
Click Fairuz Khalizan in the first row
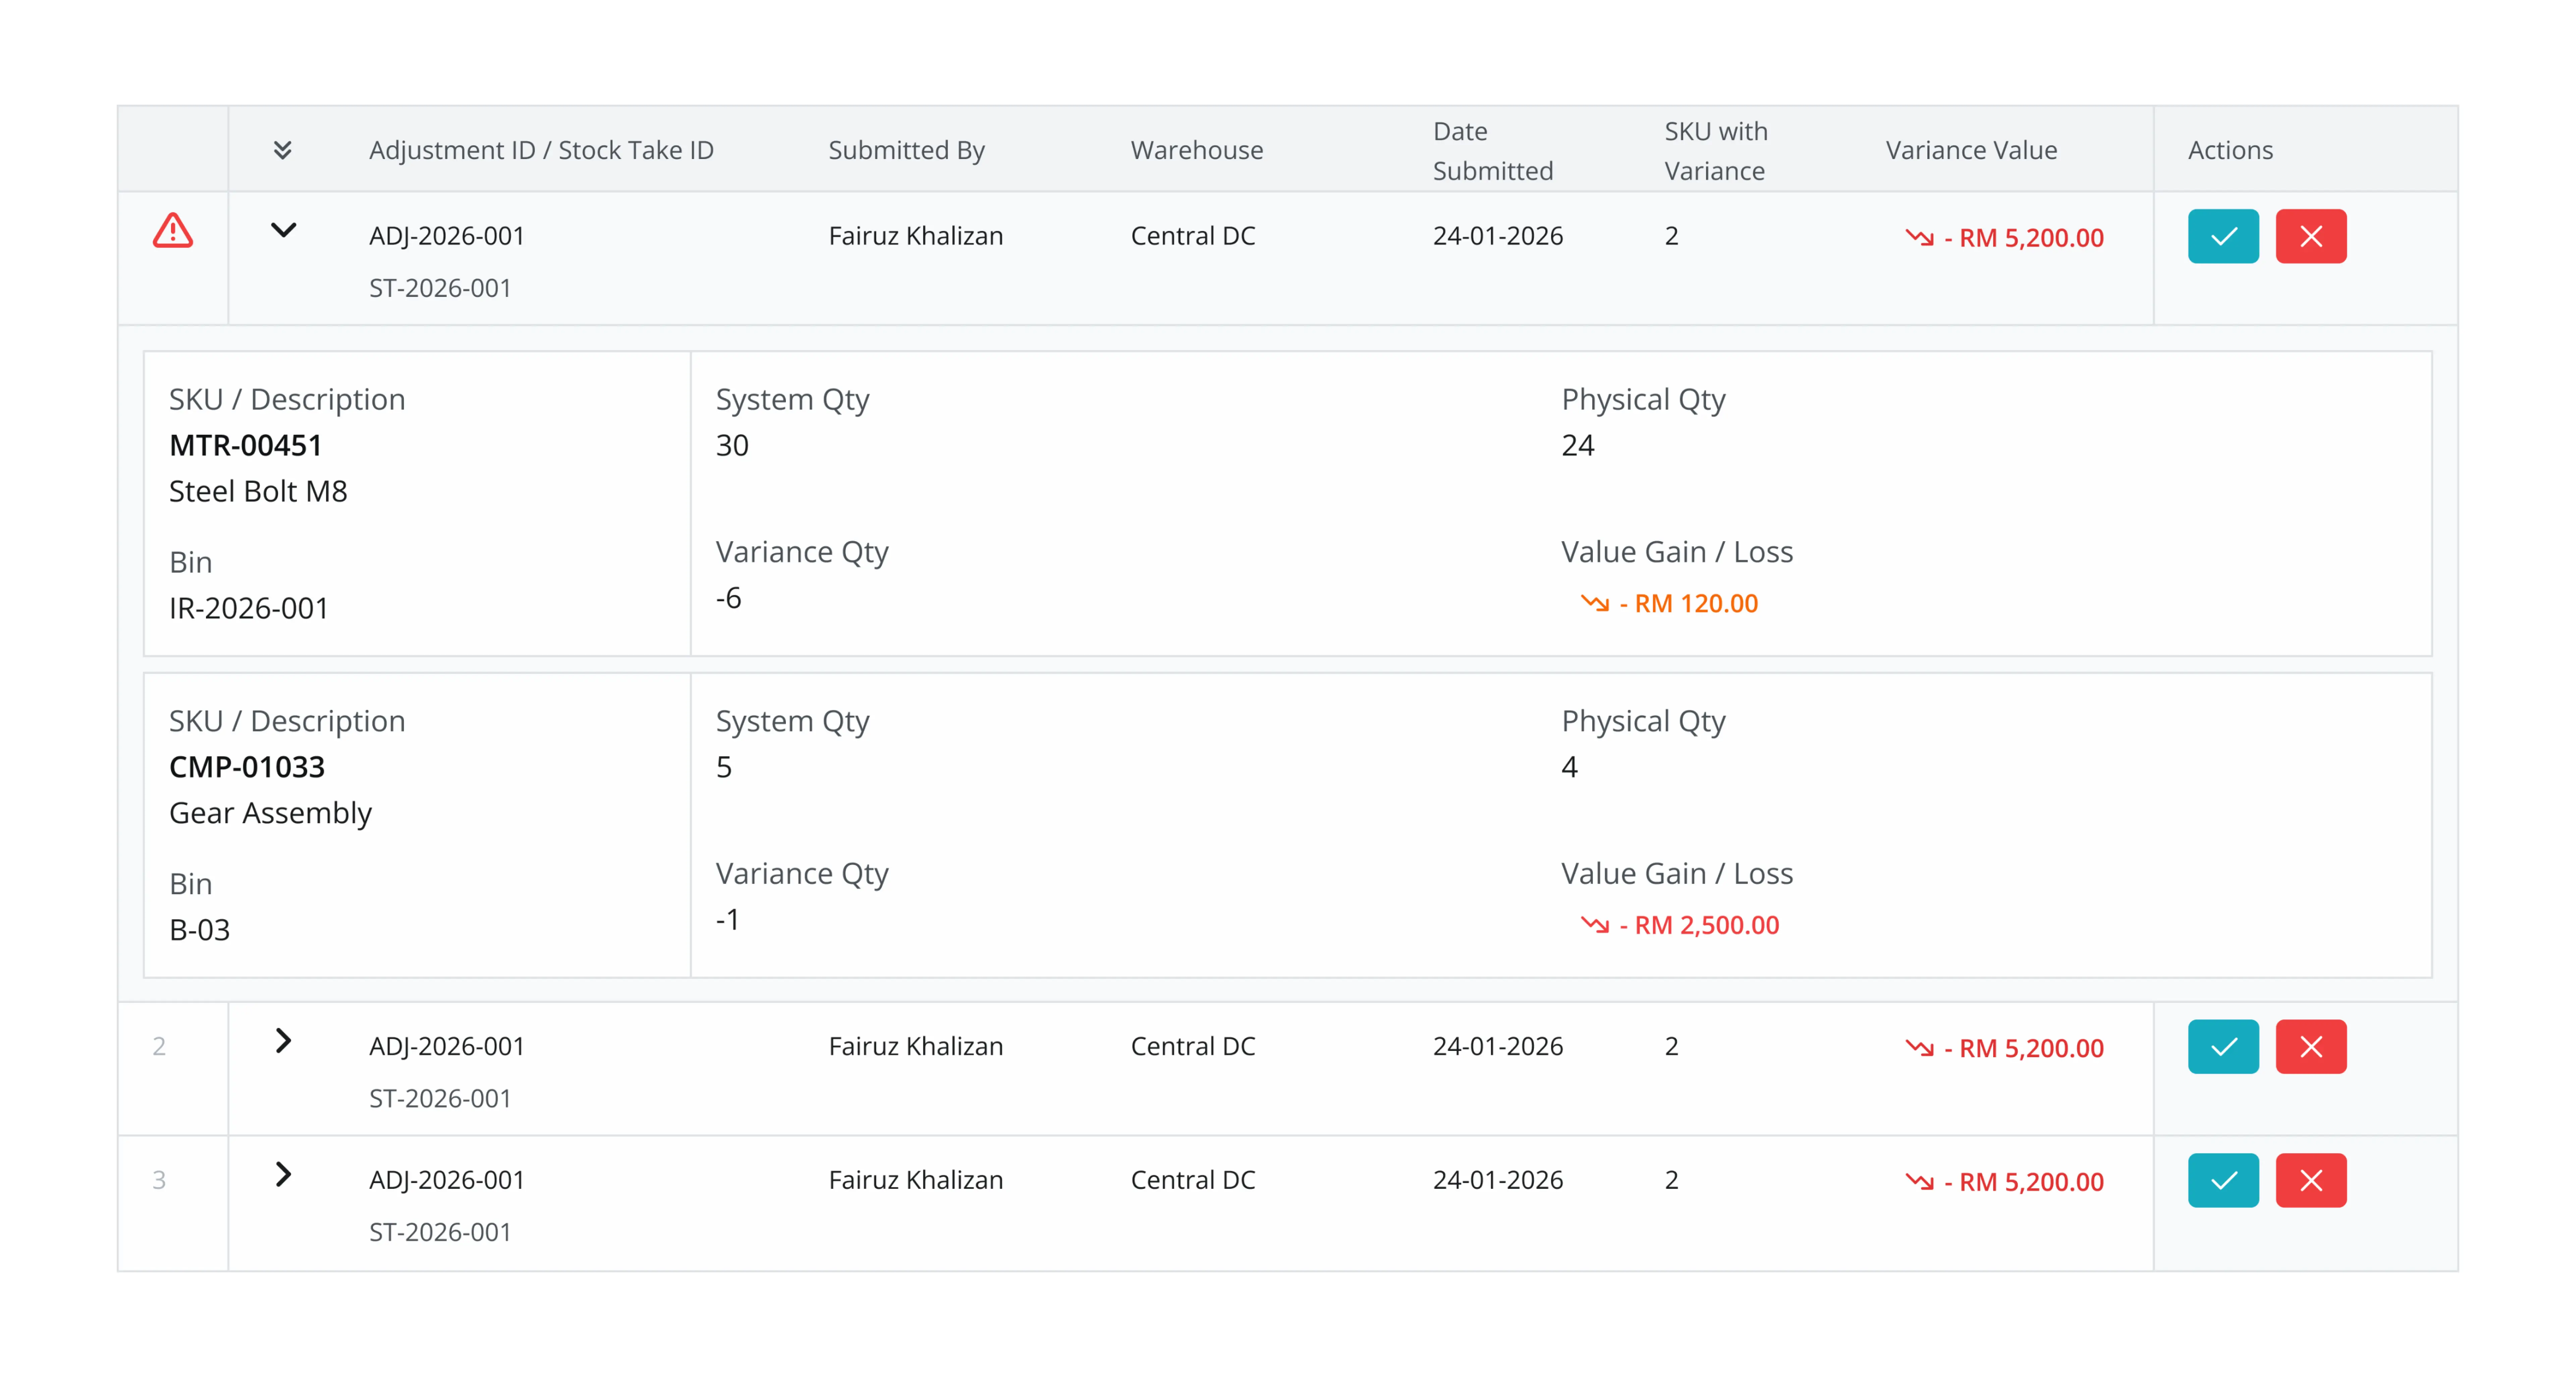(x=916, y=236)
